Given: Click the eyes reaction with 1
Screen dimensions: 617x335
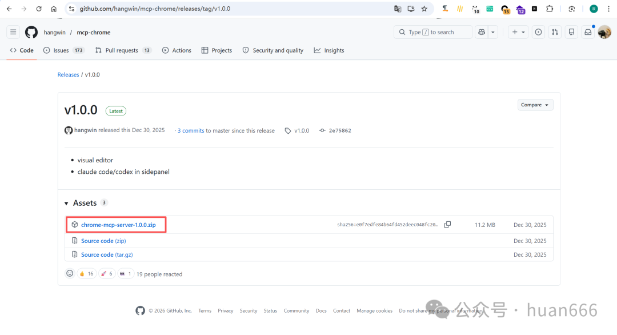Looking at the screenshot, I should (x=126, y=274).
